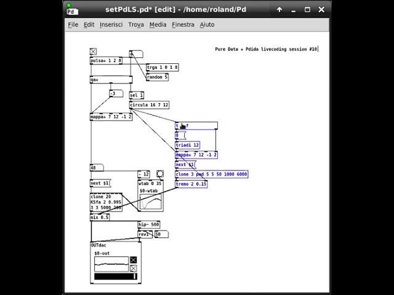
Task: Select the mix 0.5 object
Action: point(100,217)
